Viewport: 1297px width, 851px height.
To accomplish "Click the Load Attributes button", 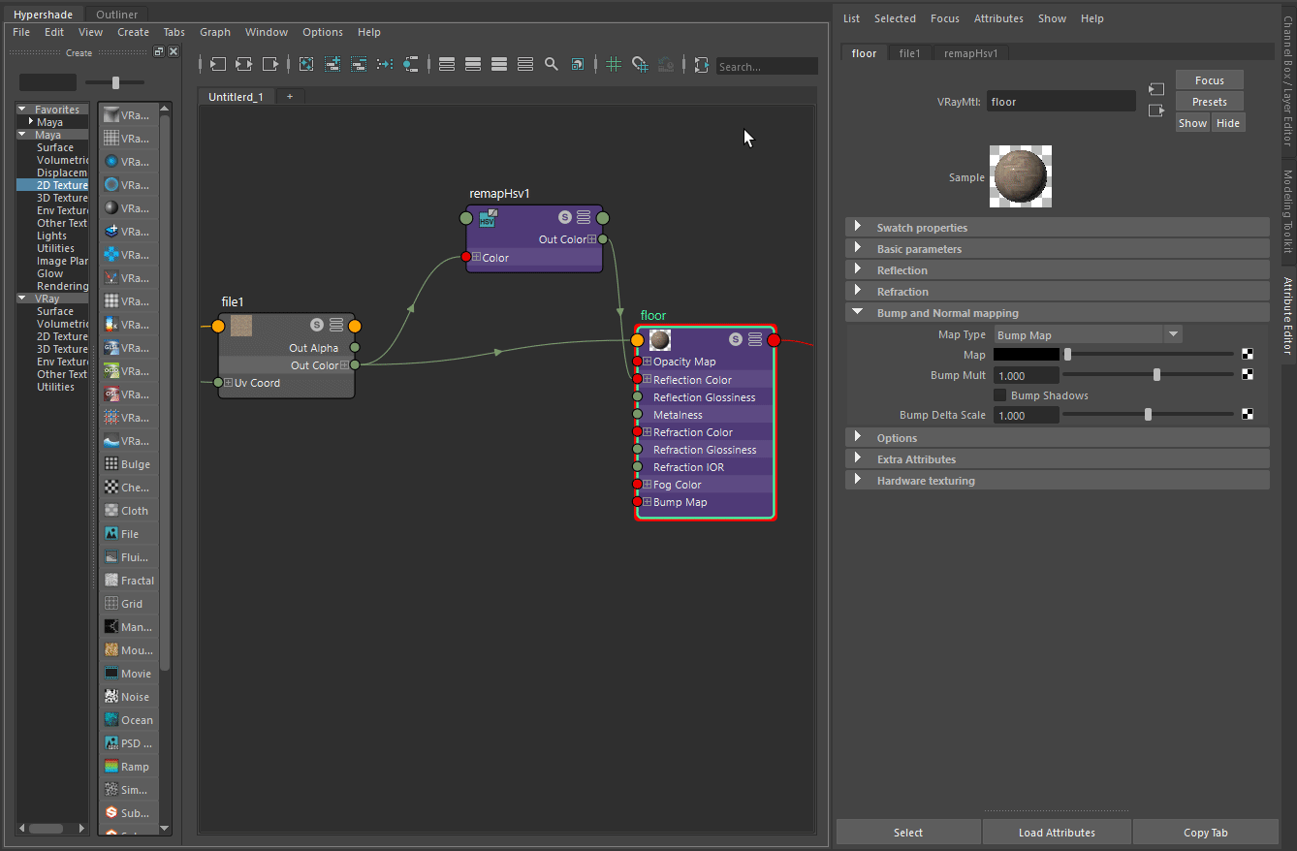I will (1057, 833).
